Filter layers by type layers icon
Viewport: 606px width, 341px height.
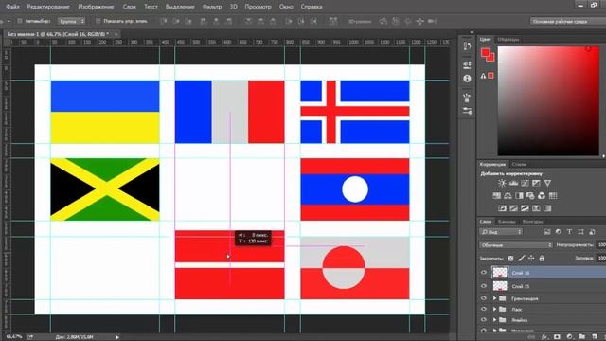click(569, 232)
